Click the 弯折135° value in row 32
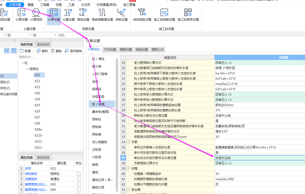The width and height of the screenshot is (305, 194). click(260, 131)
